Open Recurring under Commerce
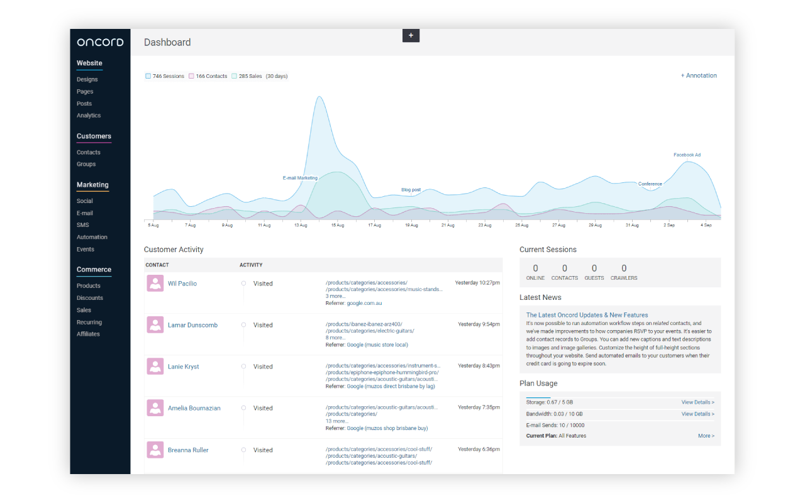 [89, 323]
